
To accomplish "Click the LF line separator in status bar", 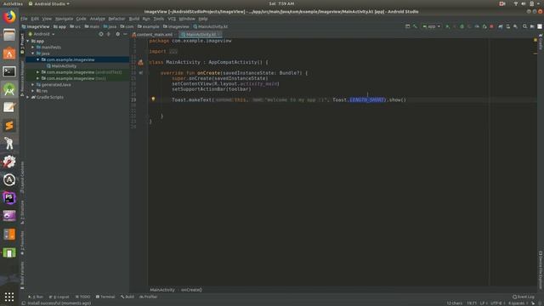I will tap(482, 303).
